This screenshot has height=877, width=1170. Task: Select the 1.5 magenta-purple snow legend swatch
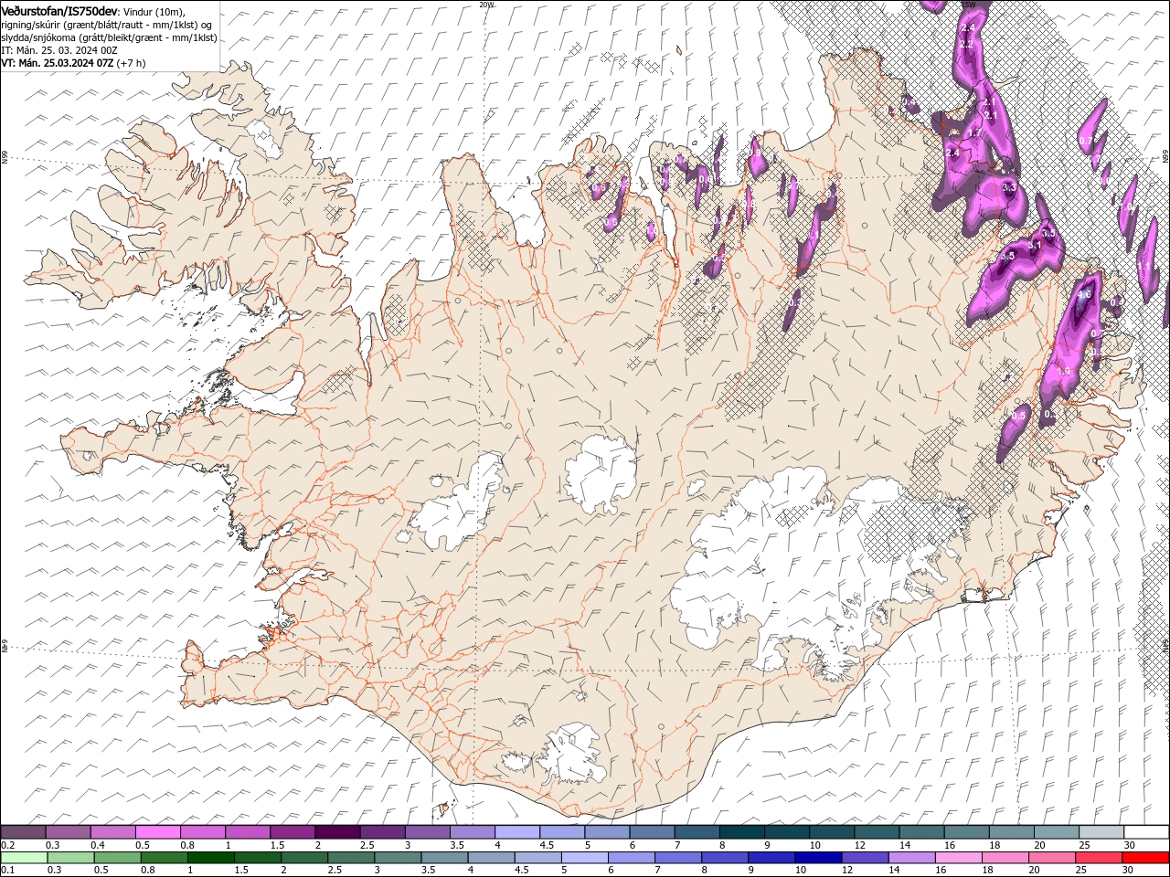(x=292, y=832)
